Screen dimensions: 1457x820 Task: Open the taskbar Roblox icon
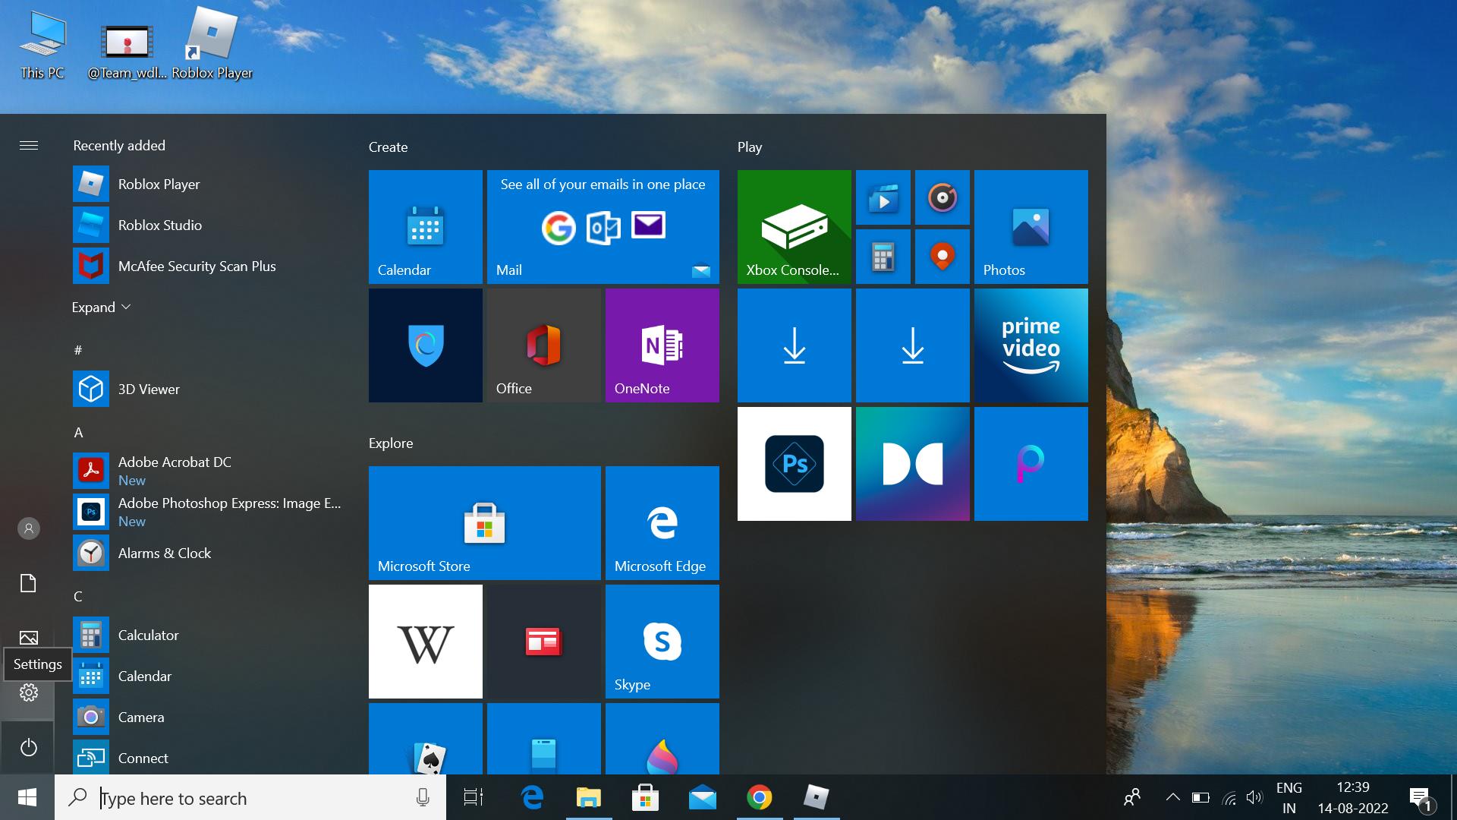coord(816,797)
